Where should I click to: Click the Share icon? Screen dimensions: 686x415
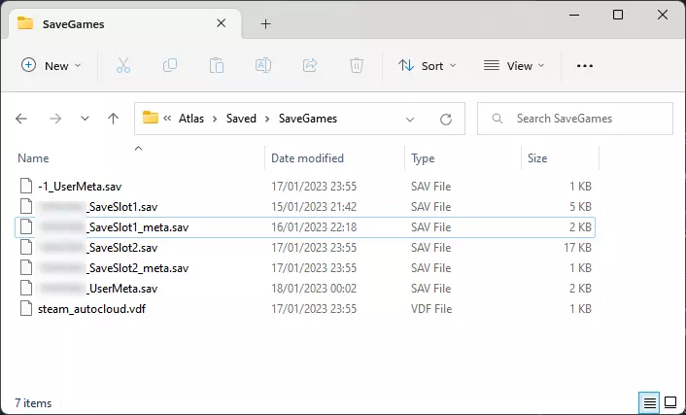310,66
